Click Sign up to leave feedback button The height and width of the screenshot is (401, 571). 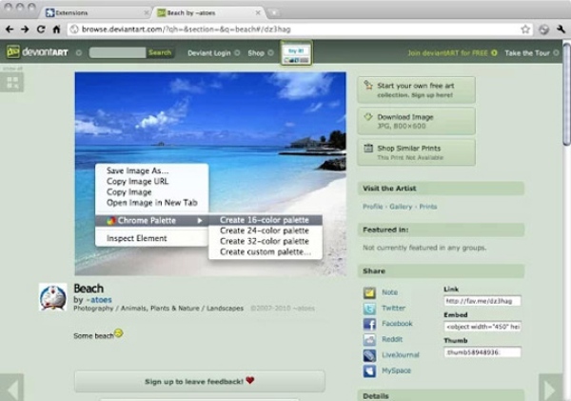198,381
